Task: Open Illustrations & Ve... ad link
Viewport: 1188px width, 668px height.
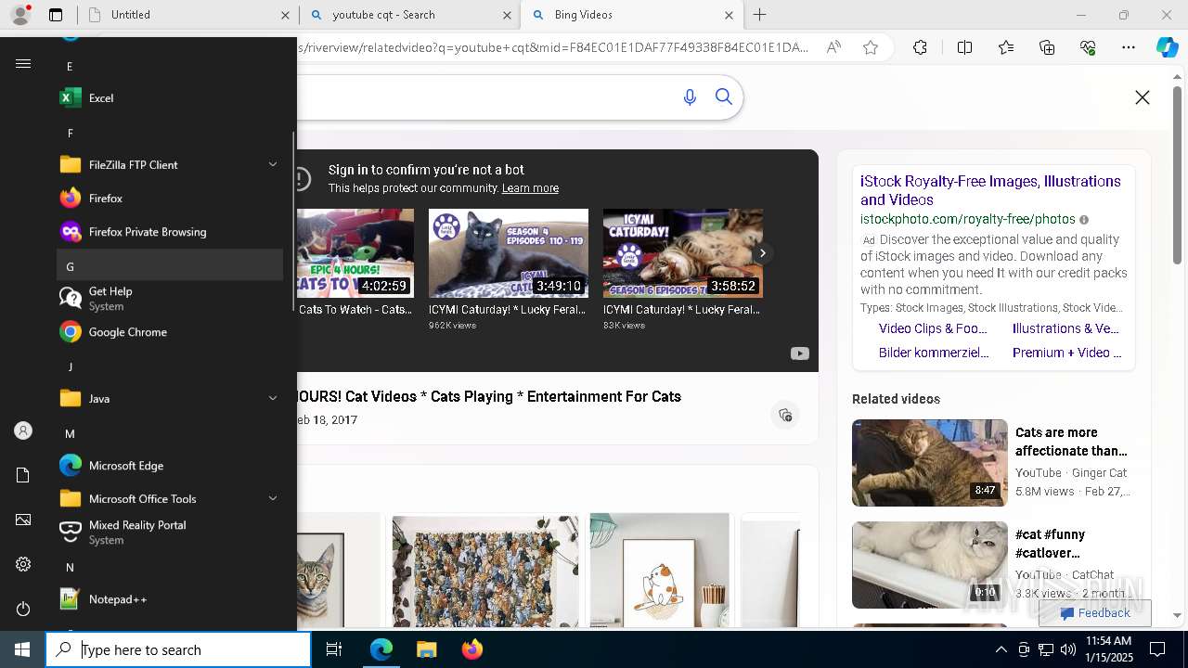Action: tap(1065, 328)
